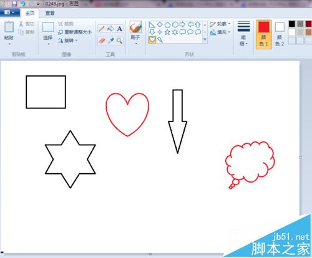
Task: Select the Magnifier tool
Action: (x=119, y=41)
